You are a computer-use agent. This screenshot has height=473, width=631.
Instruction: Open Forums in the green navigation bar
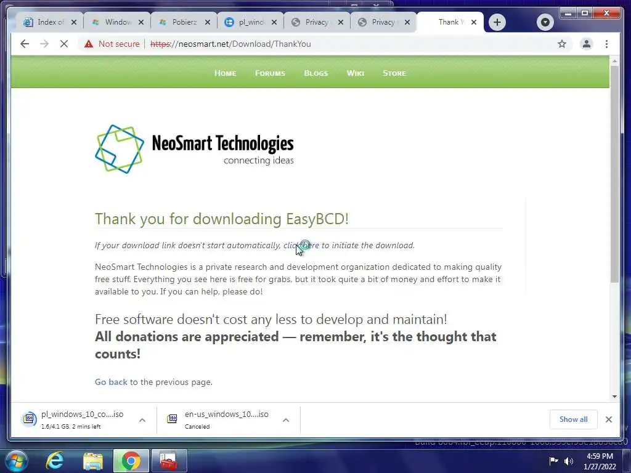click(x=270, y=73)
